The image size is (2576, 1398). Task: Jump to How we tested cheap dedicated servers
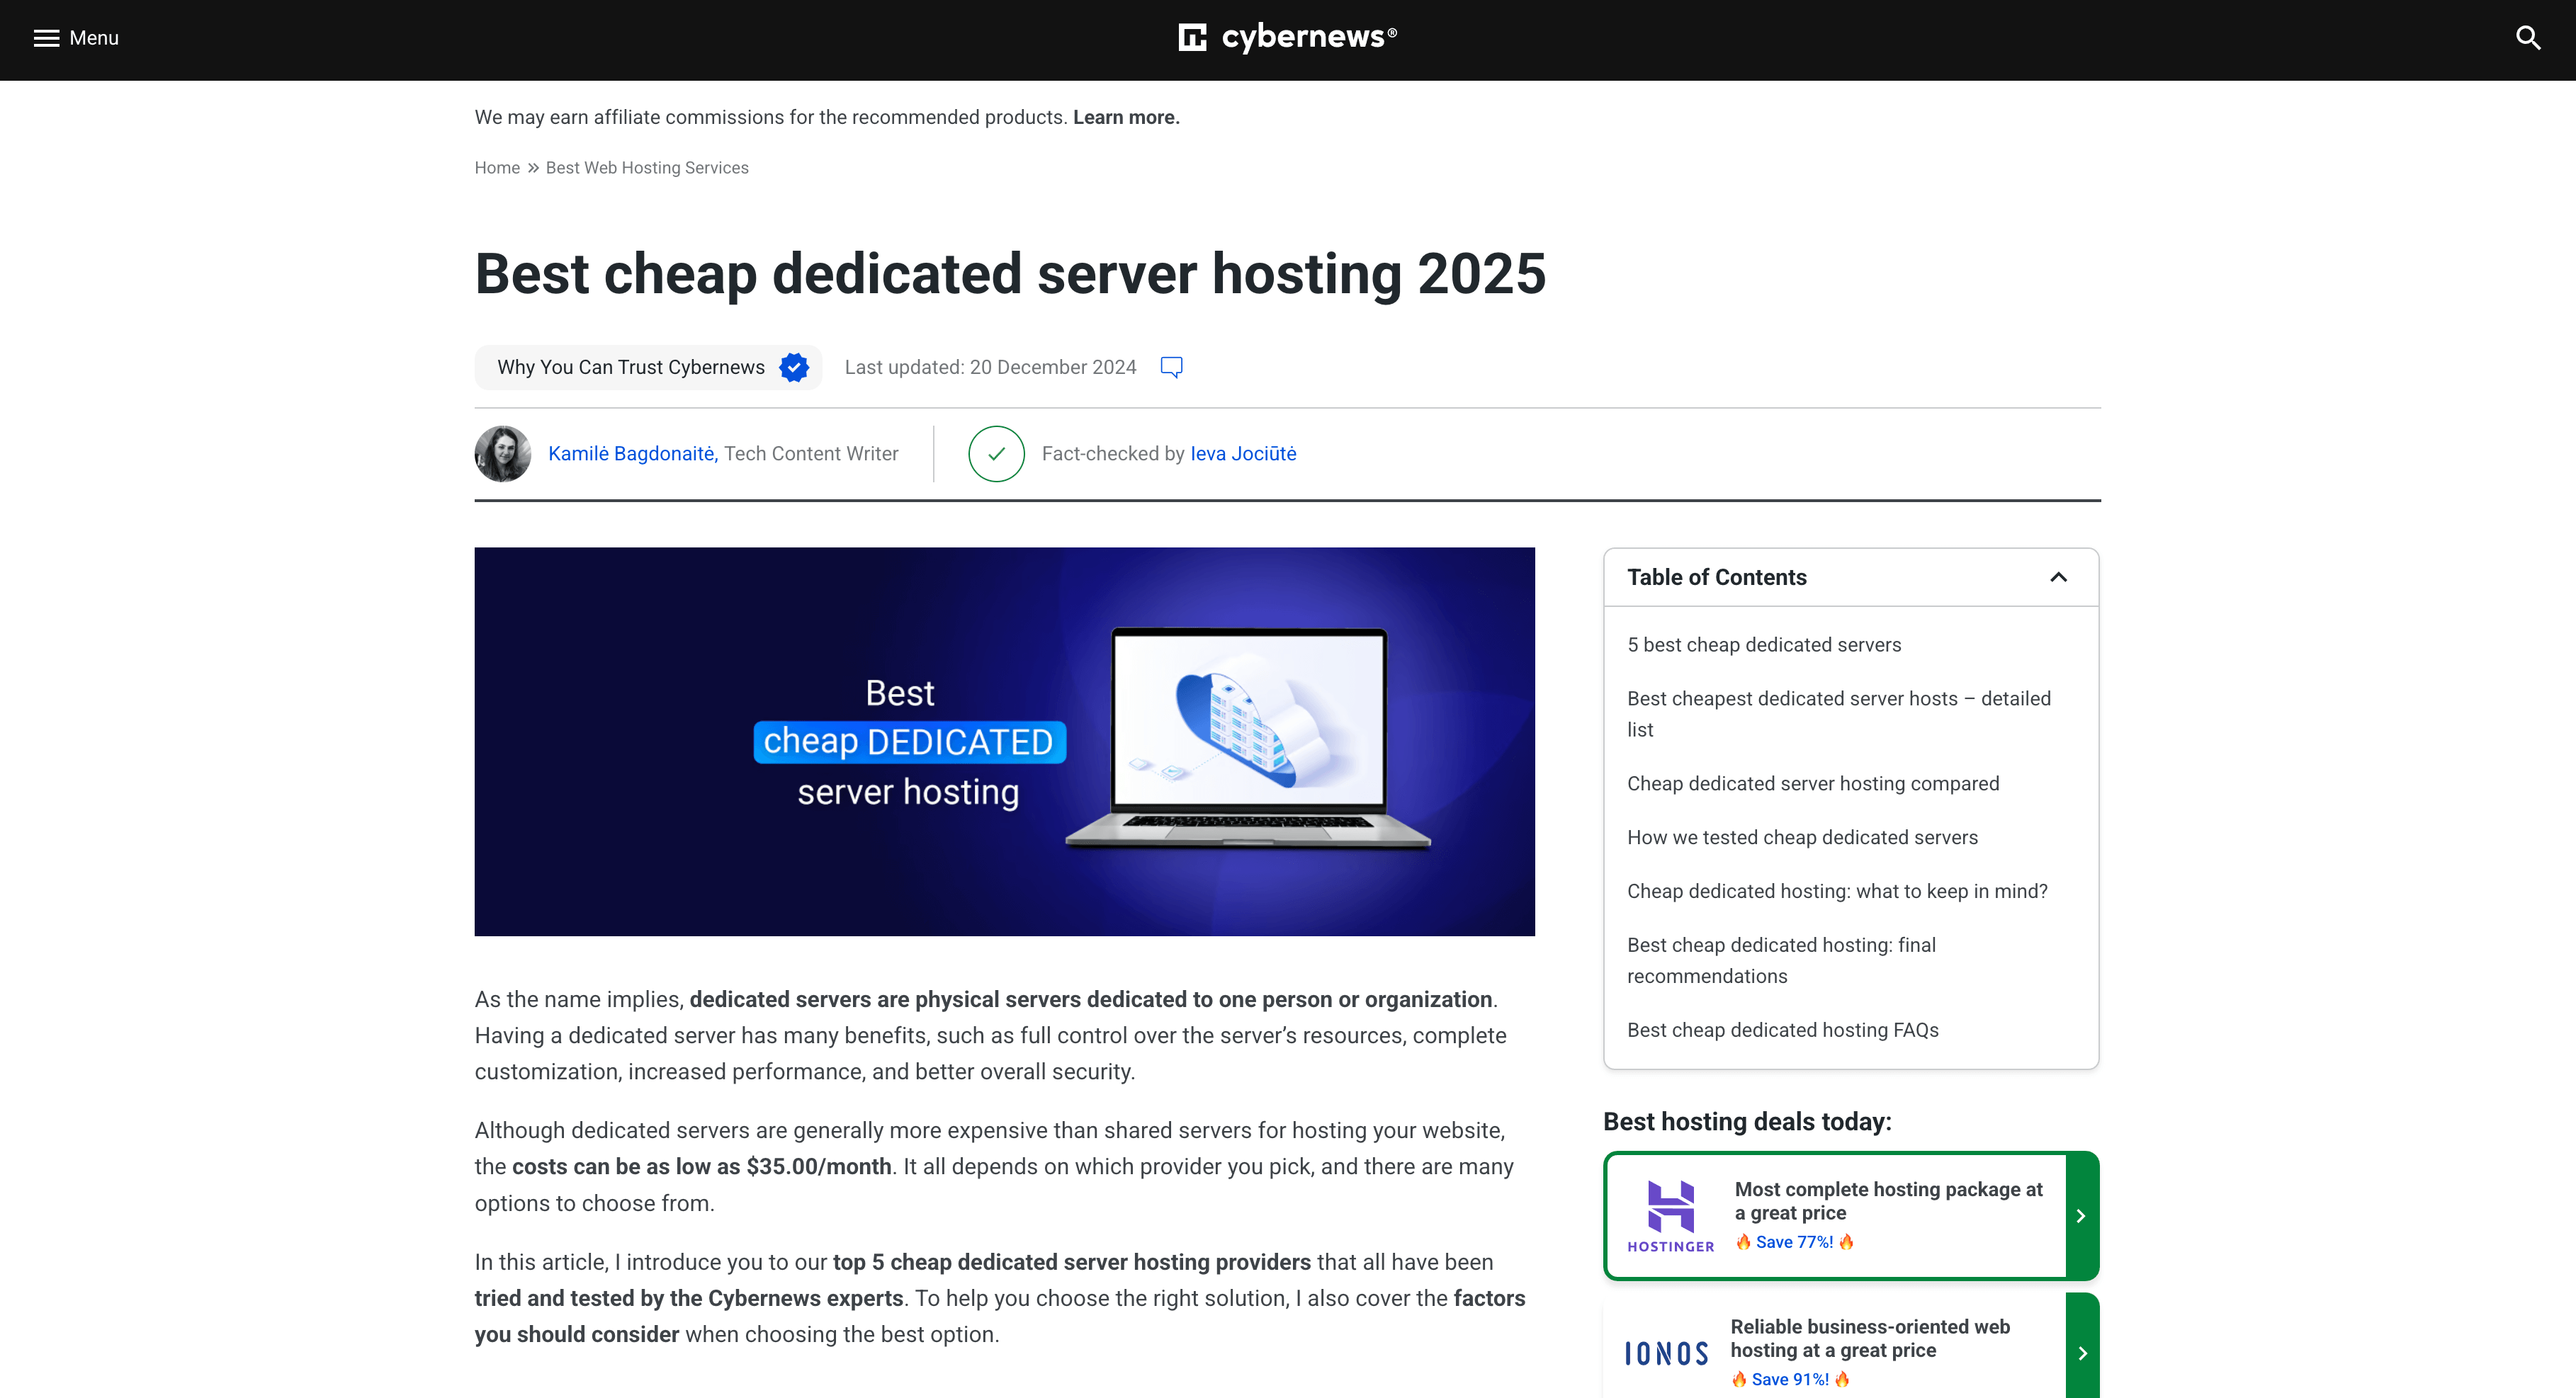1802,837
